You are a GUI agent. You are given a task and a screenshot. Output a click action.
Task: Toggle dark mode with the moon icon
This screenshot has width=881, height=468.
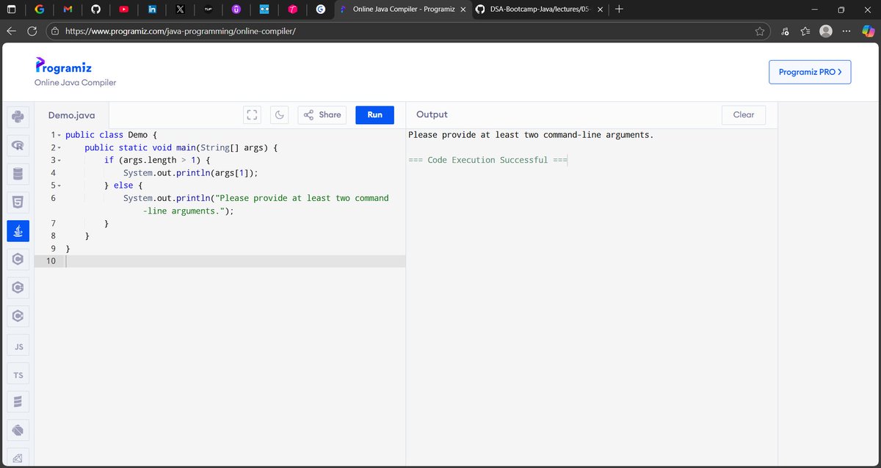click(x=280, y=114)
